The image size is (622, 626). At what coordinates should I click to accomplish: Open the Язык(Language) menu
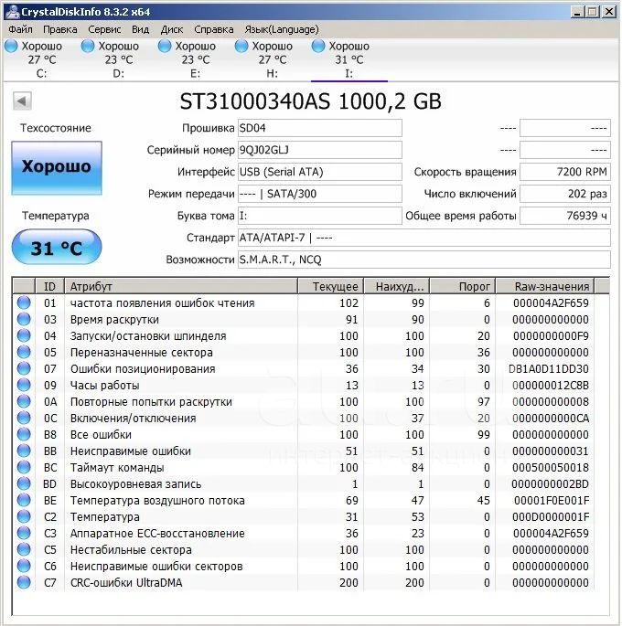(x=282, y=29)
